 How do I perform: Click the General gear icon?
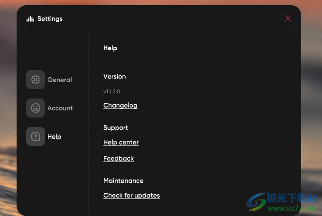click(x=36, y=80)
